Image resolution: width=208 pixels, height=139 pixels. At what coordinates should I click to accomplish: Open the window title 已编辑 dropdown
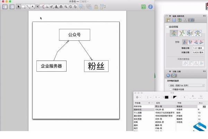(84, 1)
